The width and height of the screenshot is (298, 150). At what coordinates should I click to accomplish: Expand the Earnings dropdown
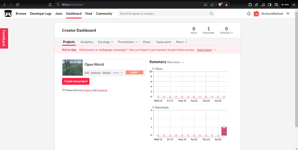(x=106, y=42)
